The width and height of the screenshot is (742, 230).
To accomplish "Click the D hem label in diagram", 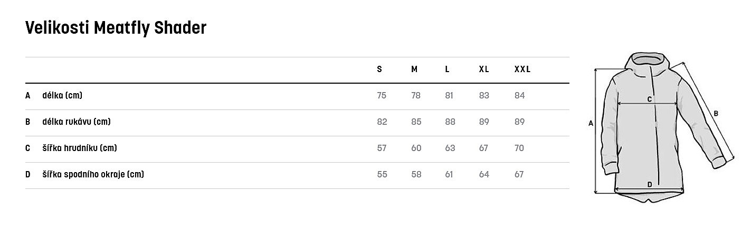I will point(649,184).
